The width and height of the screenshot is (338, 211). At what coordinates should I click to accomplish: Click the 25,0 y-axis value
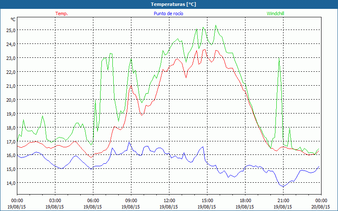(11, 30)
